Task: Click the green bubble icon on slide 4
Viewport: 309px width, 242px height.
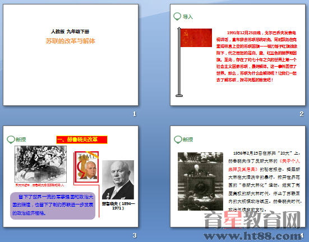Action: point(178,139)
